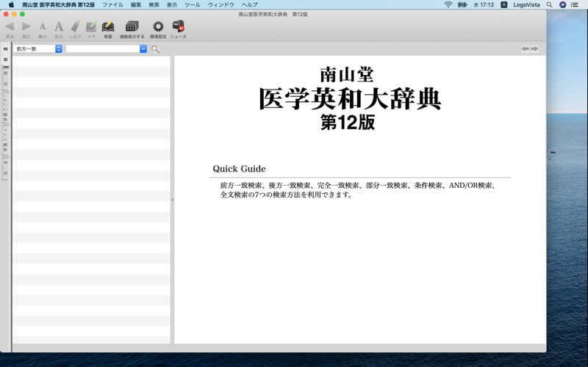The image size is (588, 367).
Task: Click the battery status icon
Action: (x=462, y=5)
